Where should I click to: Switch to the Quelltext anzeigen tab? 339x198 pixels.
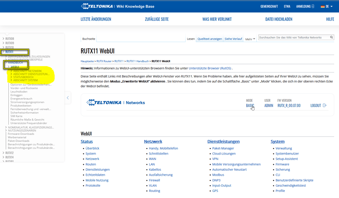click(209, 39)
